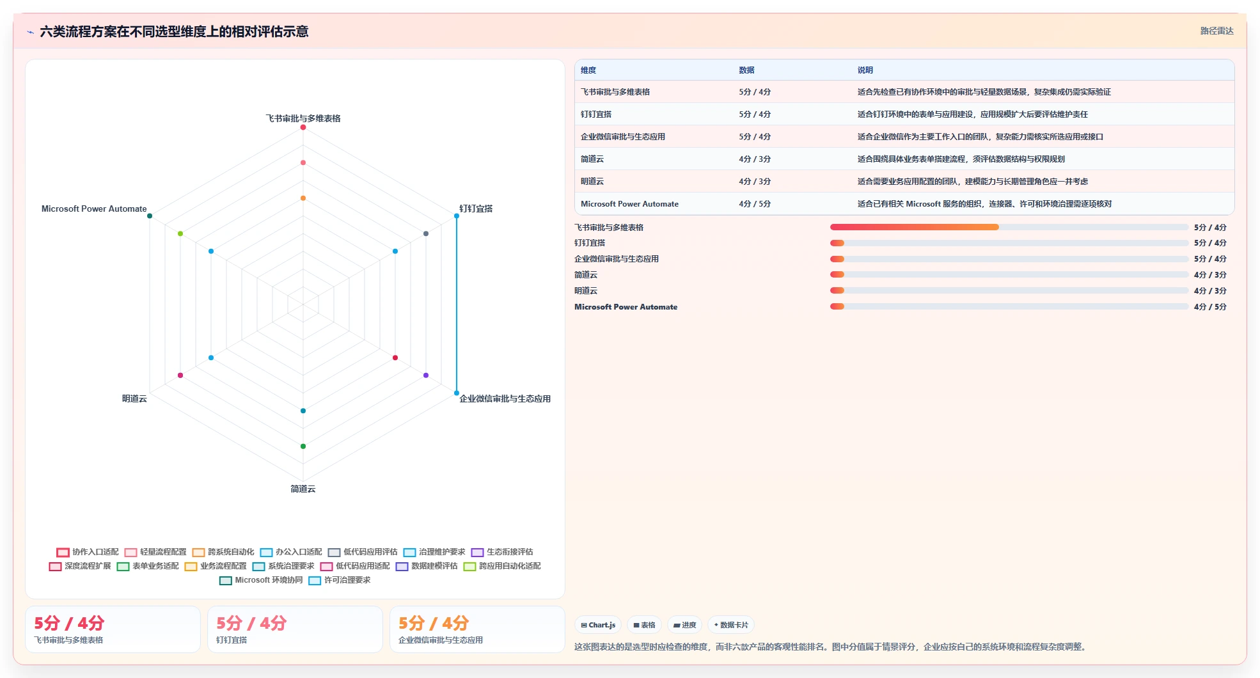This screenshot has height=678, width=1260.
Task: Toggle the 生态衔接评估 legend dataset
Action: point(502,552)
